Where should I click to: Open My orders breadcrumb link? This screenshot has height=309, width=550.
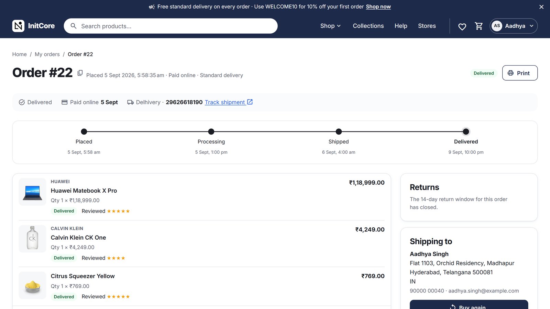47,54
